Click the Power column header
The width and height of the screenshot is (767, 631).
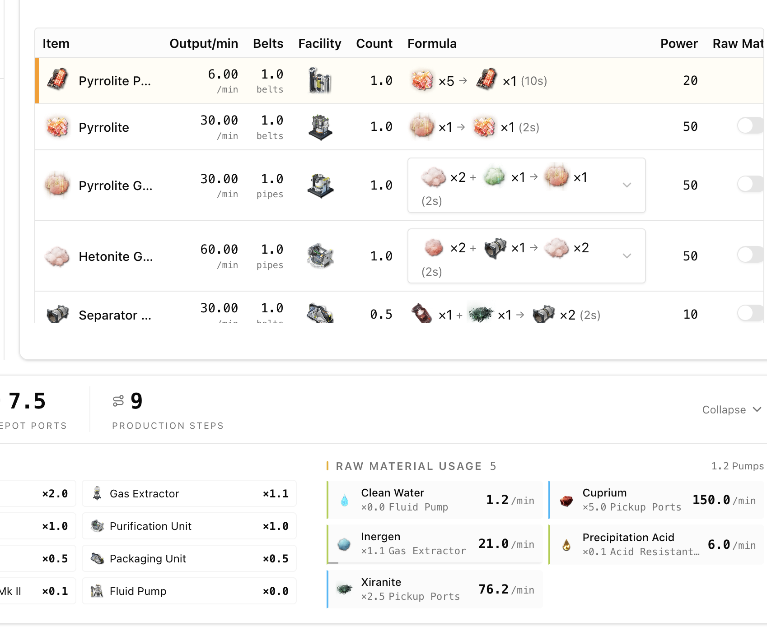[679, 43]
